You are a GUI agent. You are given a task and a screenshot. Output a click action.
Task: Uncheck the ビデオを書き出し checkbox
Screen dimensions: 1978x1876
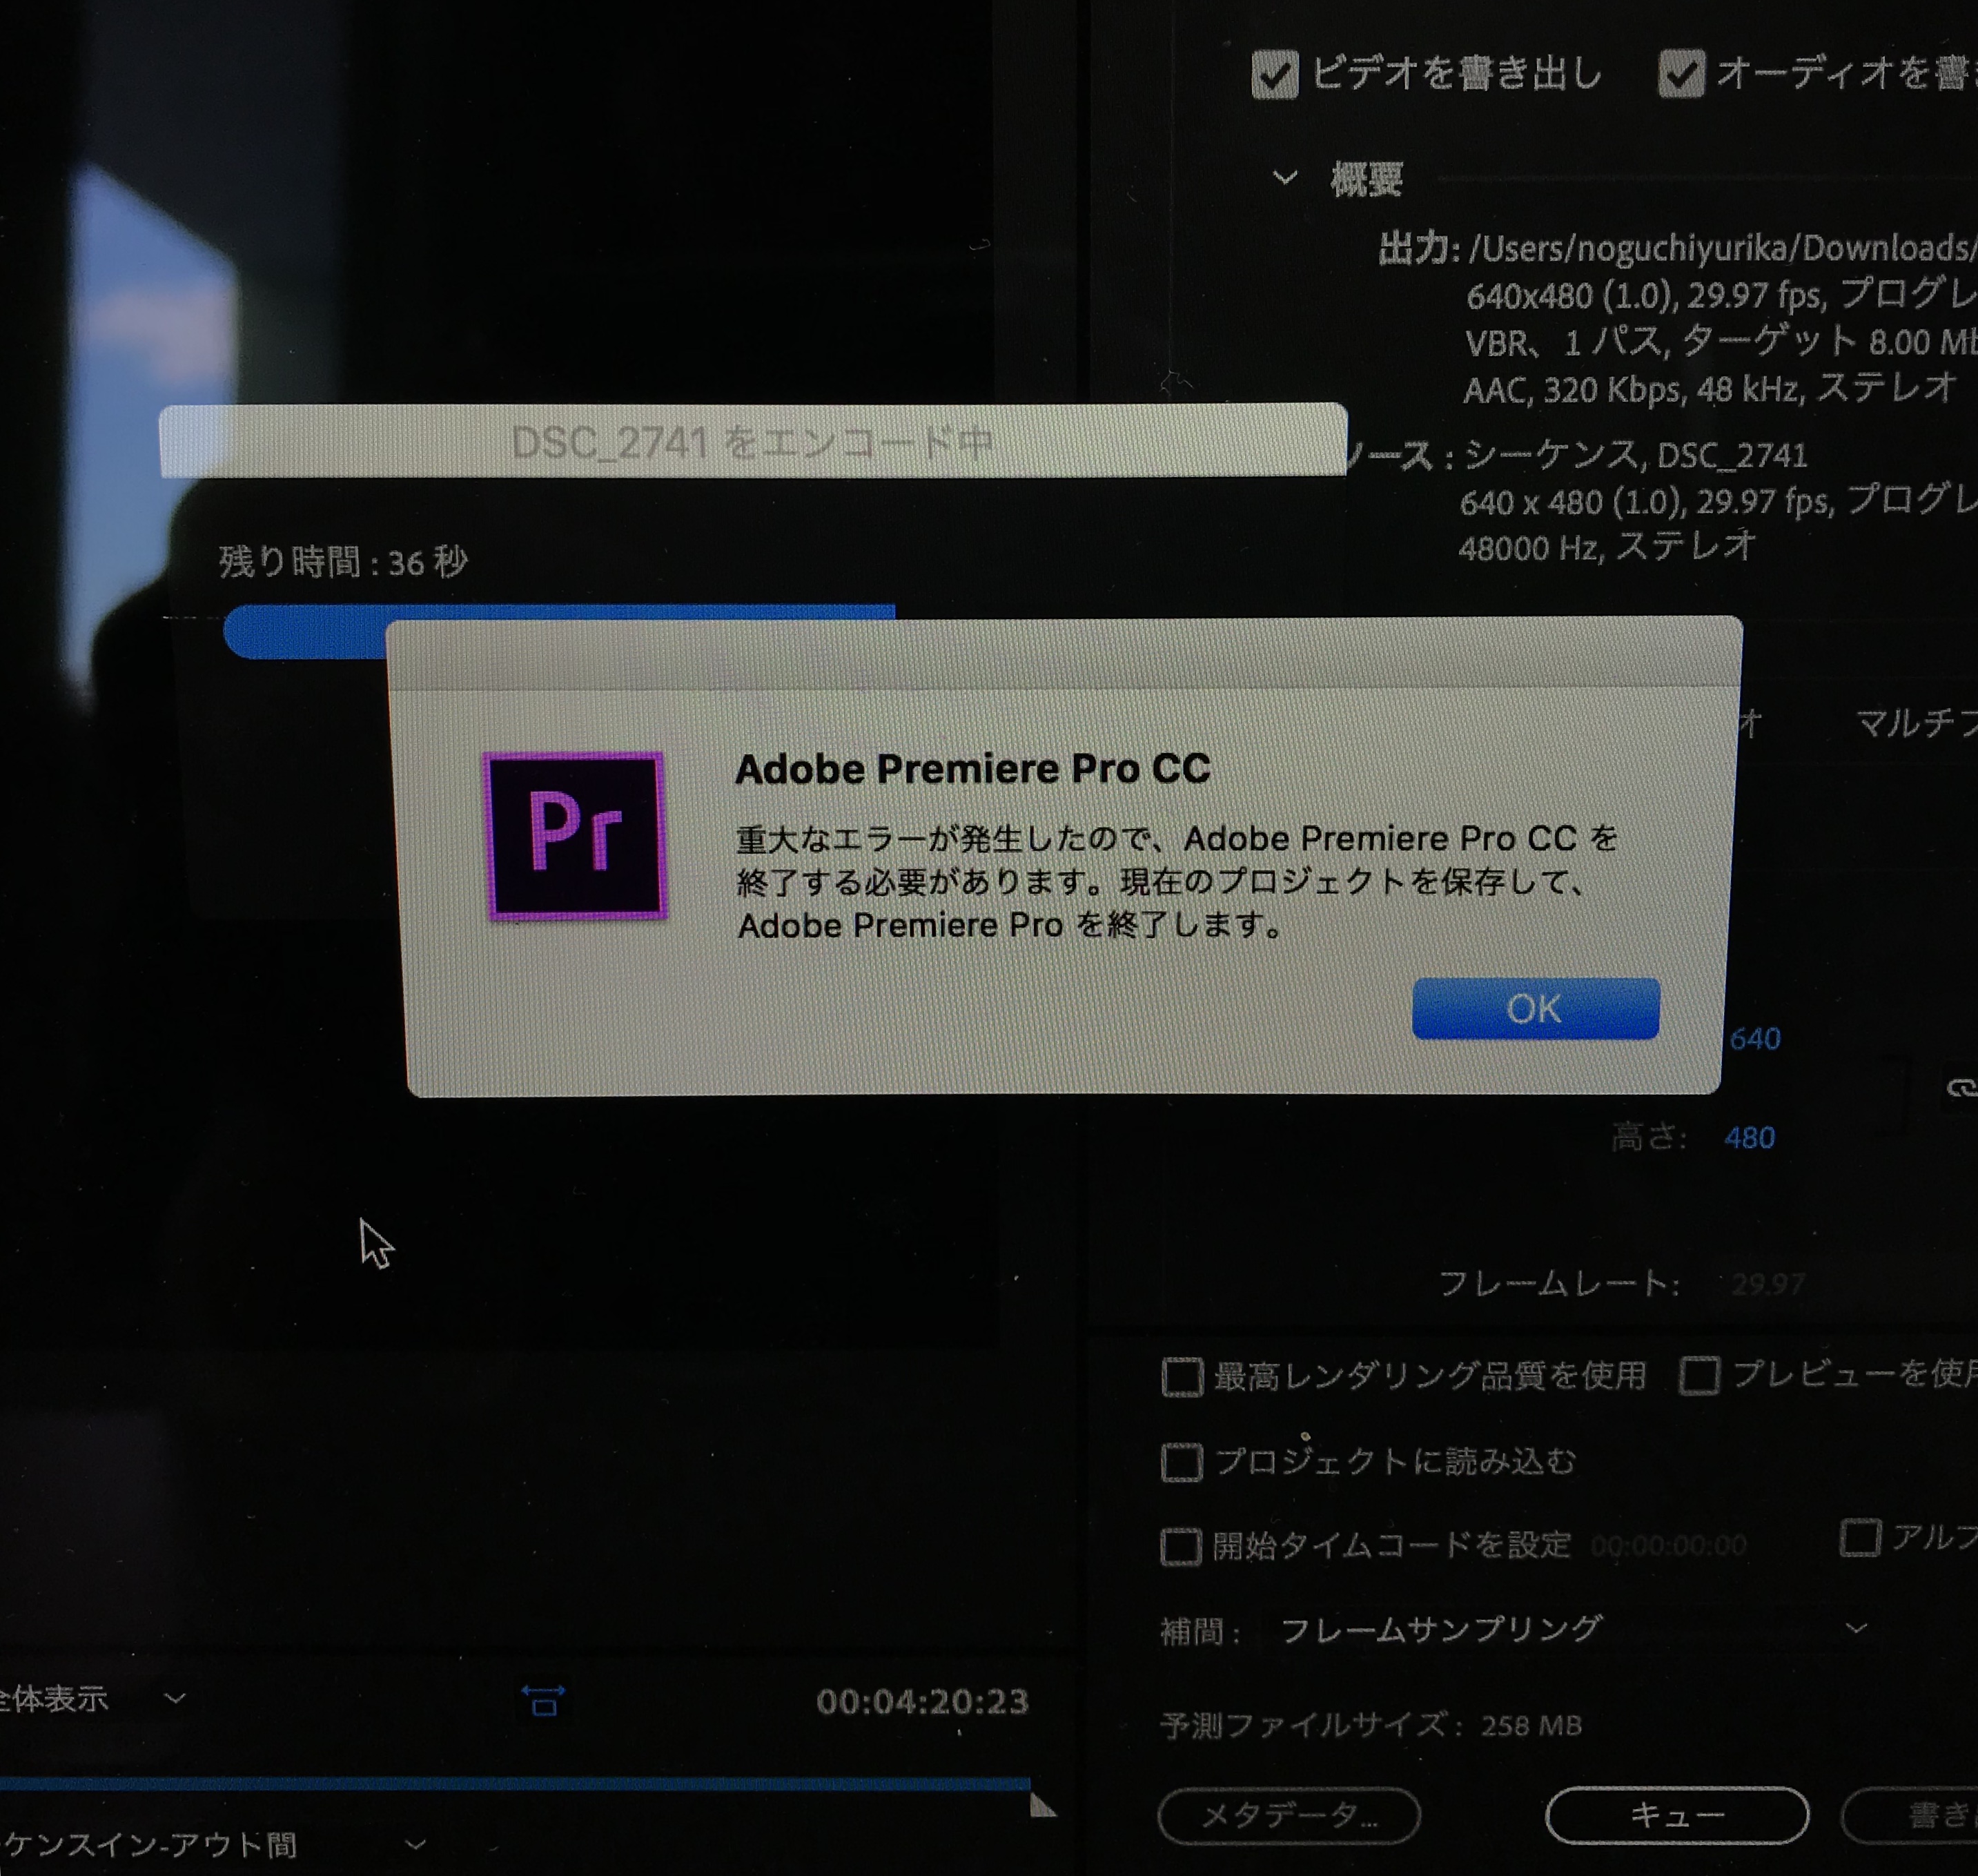(1274, 75)
